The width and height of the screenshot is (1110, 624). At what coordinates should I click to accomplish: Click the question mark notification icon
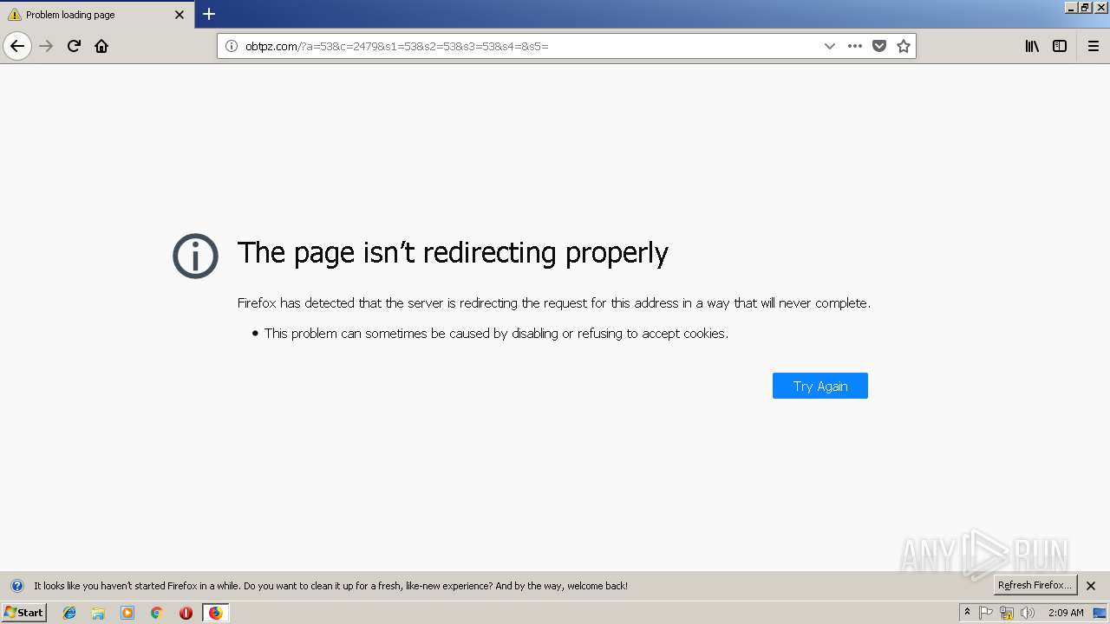click(x=16, y=586)
